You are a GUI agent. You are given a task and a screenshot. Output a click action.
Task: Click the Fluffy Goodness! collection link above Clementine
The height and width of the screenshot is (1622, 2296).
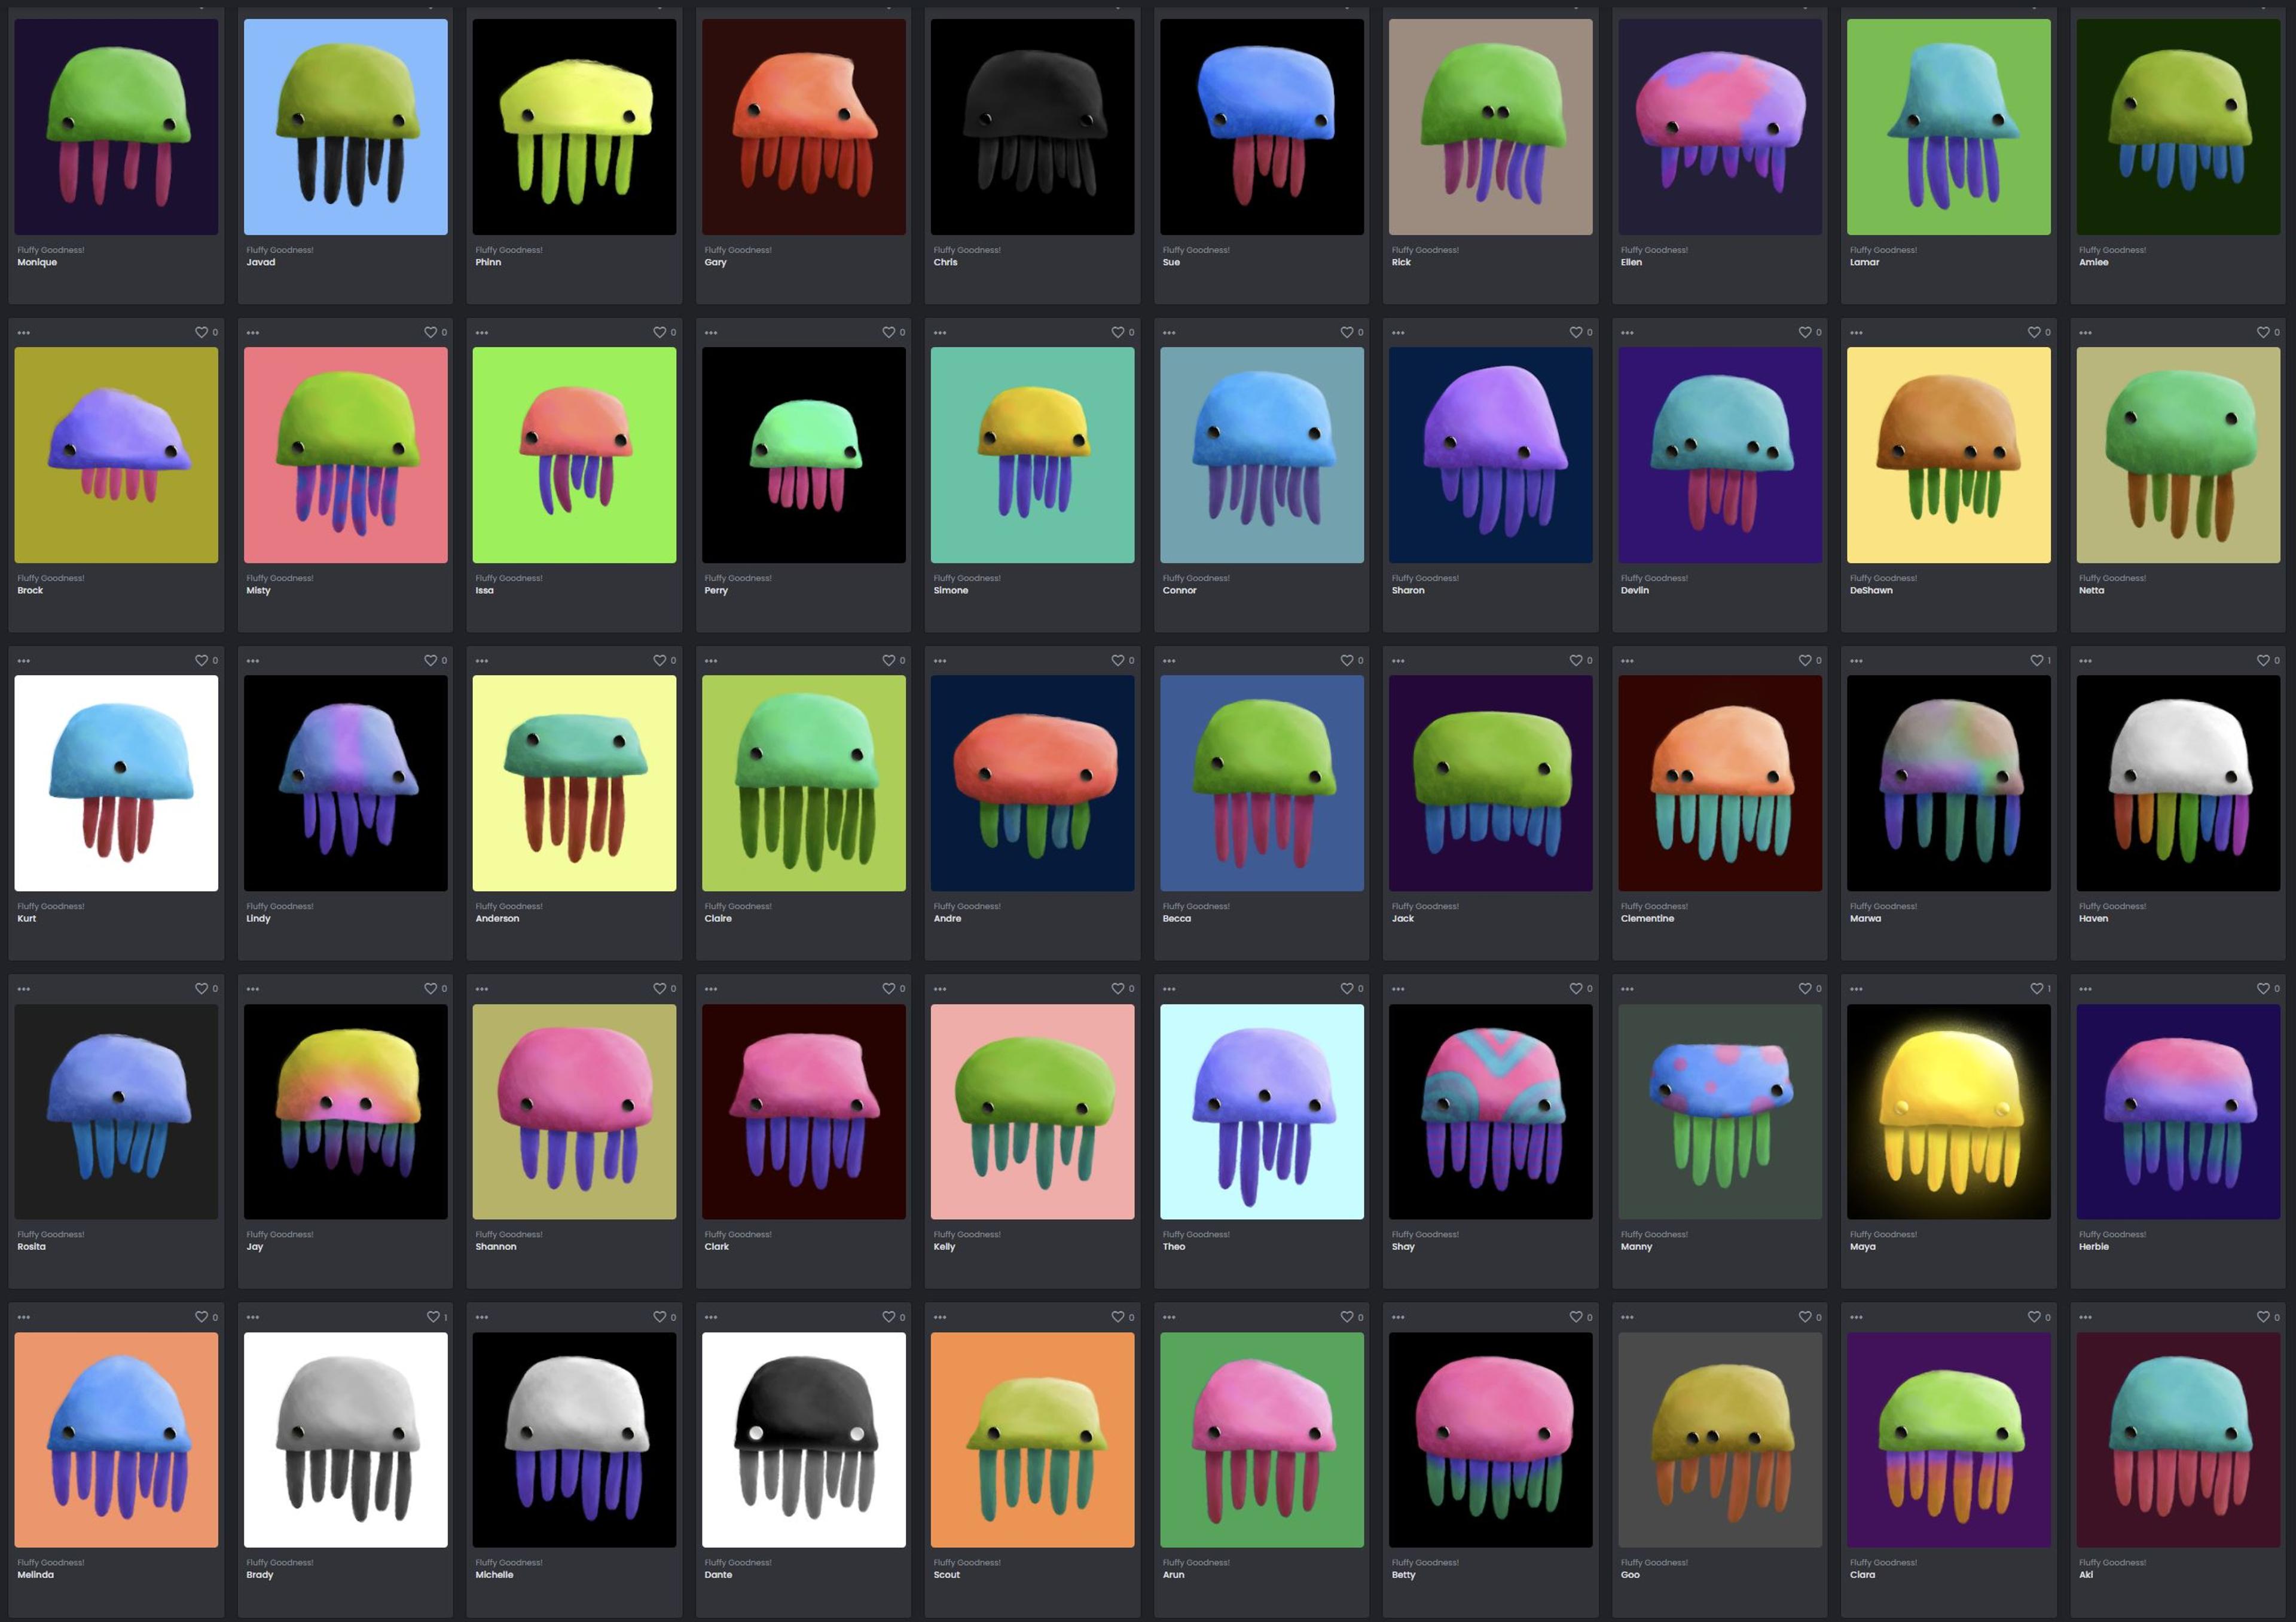pyautogui.click(x=1654, y=907)
